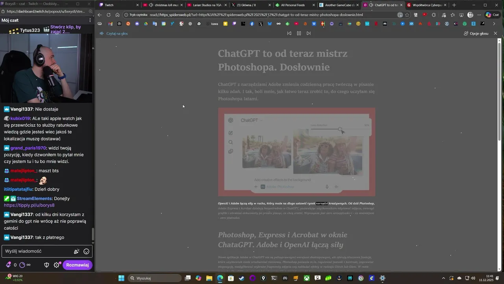The width and height of the screenshot is (504, 284).
Task: Open the chat settings gear
Action: [56, 265]
